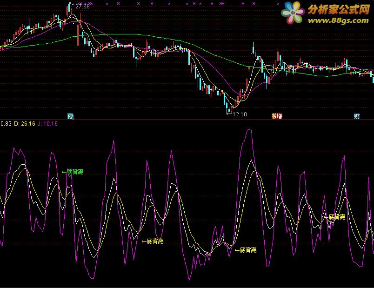
Task: Click the D: 26.16 indicator value
Action: [x=25, y=124]
